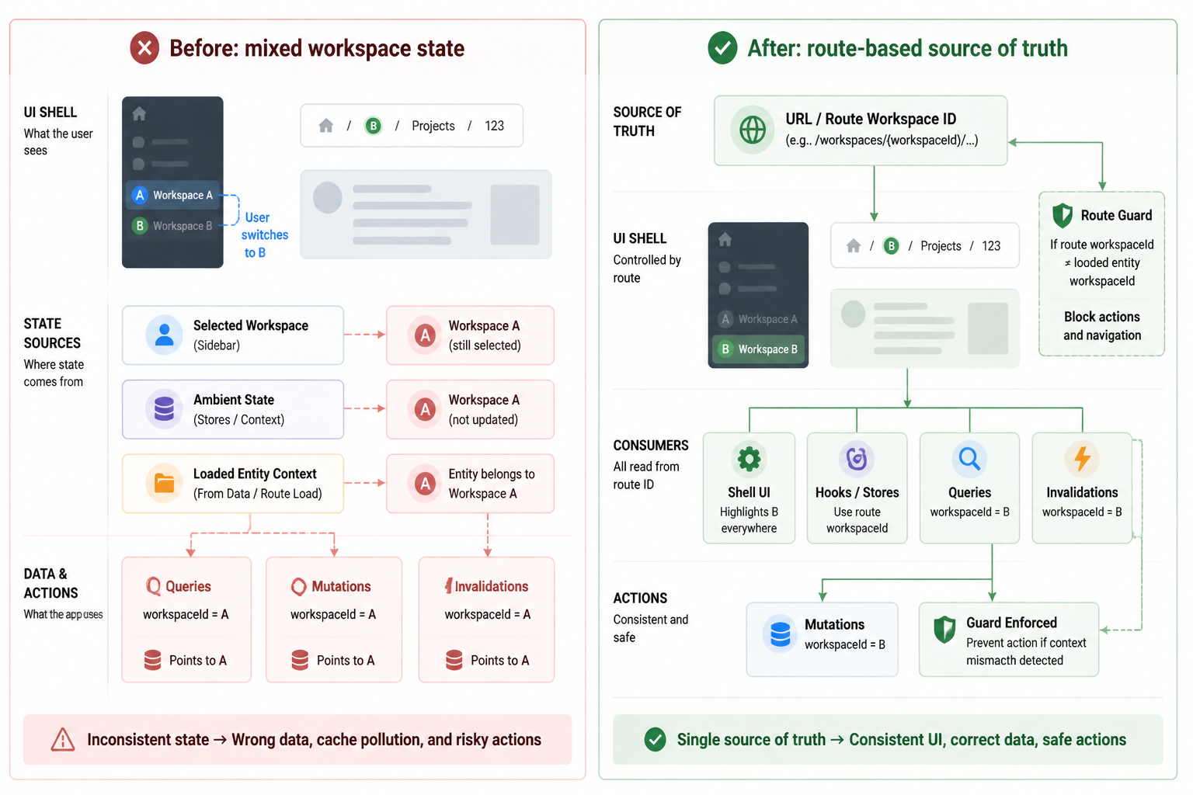Click the user icon on Selected Workspace card
Viewport: 1193px width, 795px height.
point(165,335)
